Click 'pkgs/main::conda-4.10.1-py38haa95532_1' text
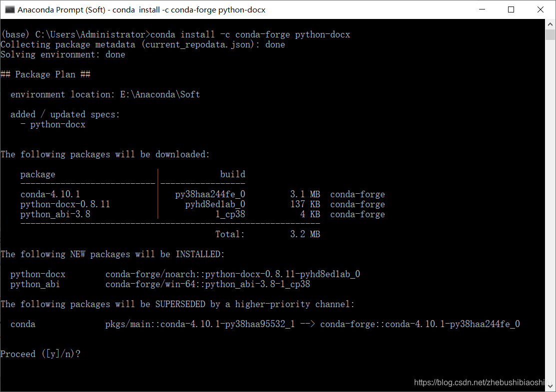Image resolution: width=556 pixels, height=392 pixels. [x=200, y=324]
